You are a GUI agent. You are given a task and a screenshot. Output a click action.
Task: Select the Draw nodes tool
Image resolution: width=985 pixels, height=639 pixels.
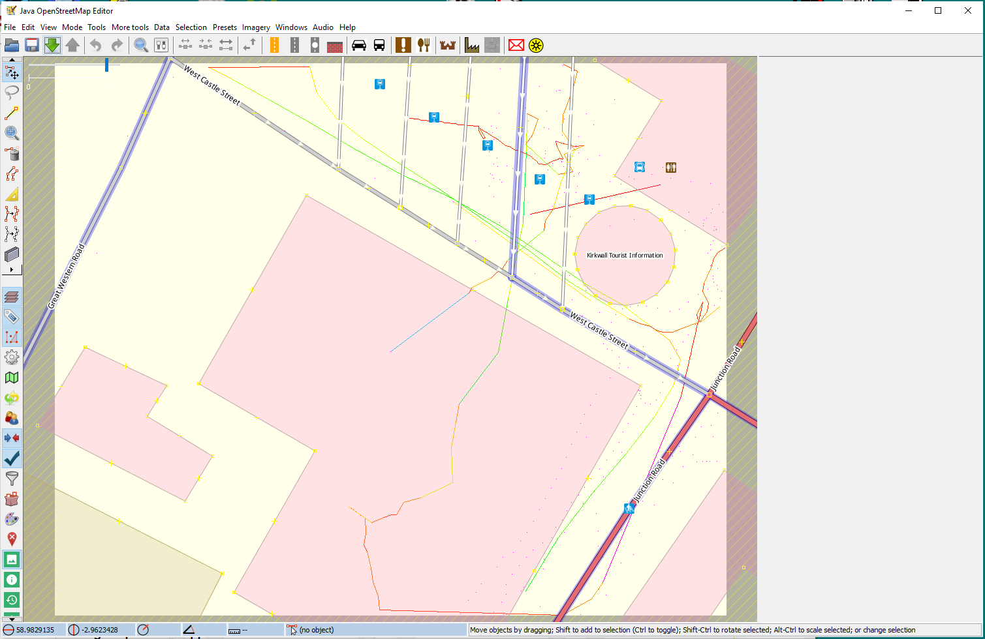pos(11,113)
